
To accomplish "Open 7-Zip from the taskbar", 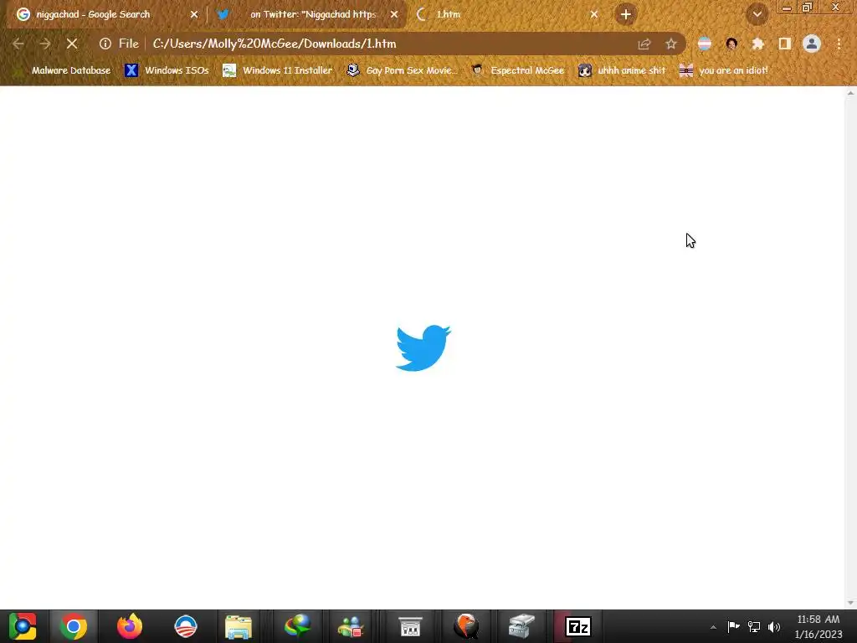I will point(578,626).
